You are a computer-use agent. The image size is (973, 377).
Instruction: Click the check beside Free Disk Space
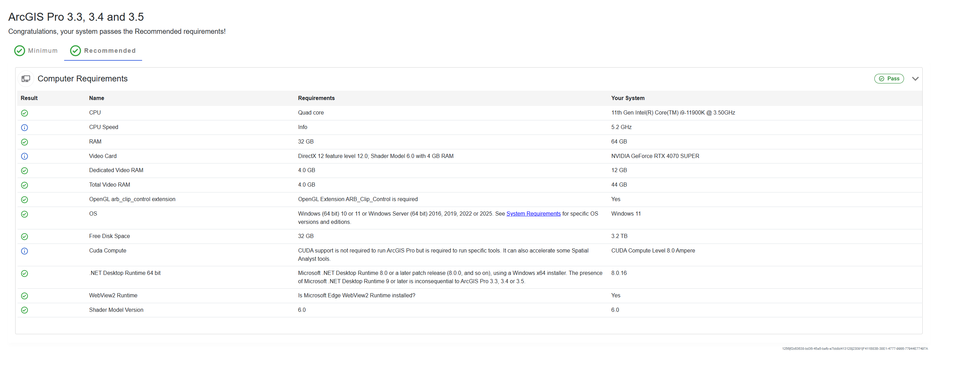coord(24,237)
